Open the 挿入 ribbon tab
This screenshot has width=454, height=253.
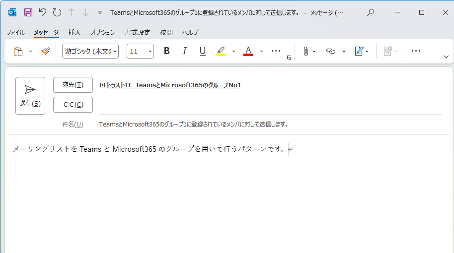[74, 32]
